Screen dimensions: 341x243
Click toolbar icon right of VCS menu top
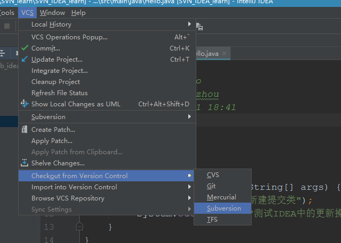point(199,27)
